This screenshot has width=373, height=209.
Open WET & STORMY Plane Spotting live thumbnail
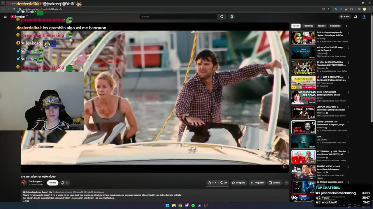303,82
